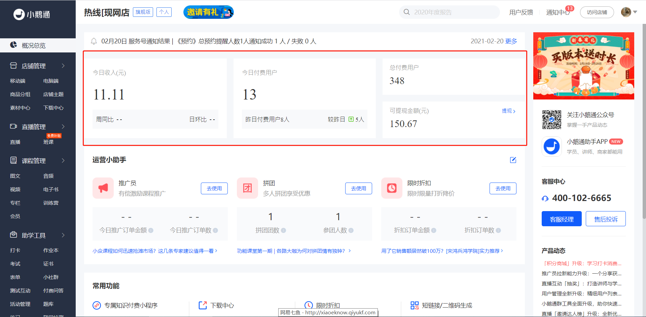Screen dimensions: 646x317
Task: Open 付费问答 in the sidebar
Action: (x=53, y=291)
